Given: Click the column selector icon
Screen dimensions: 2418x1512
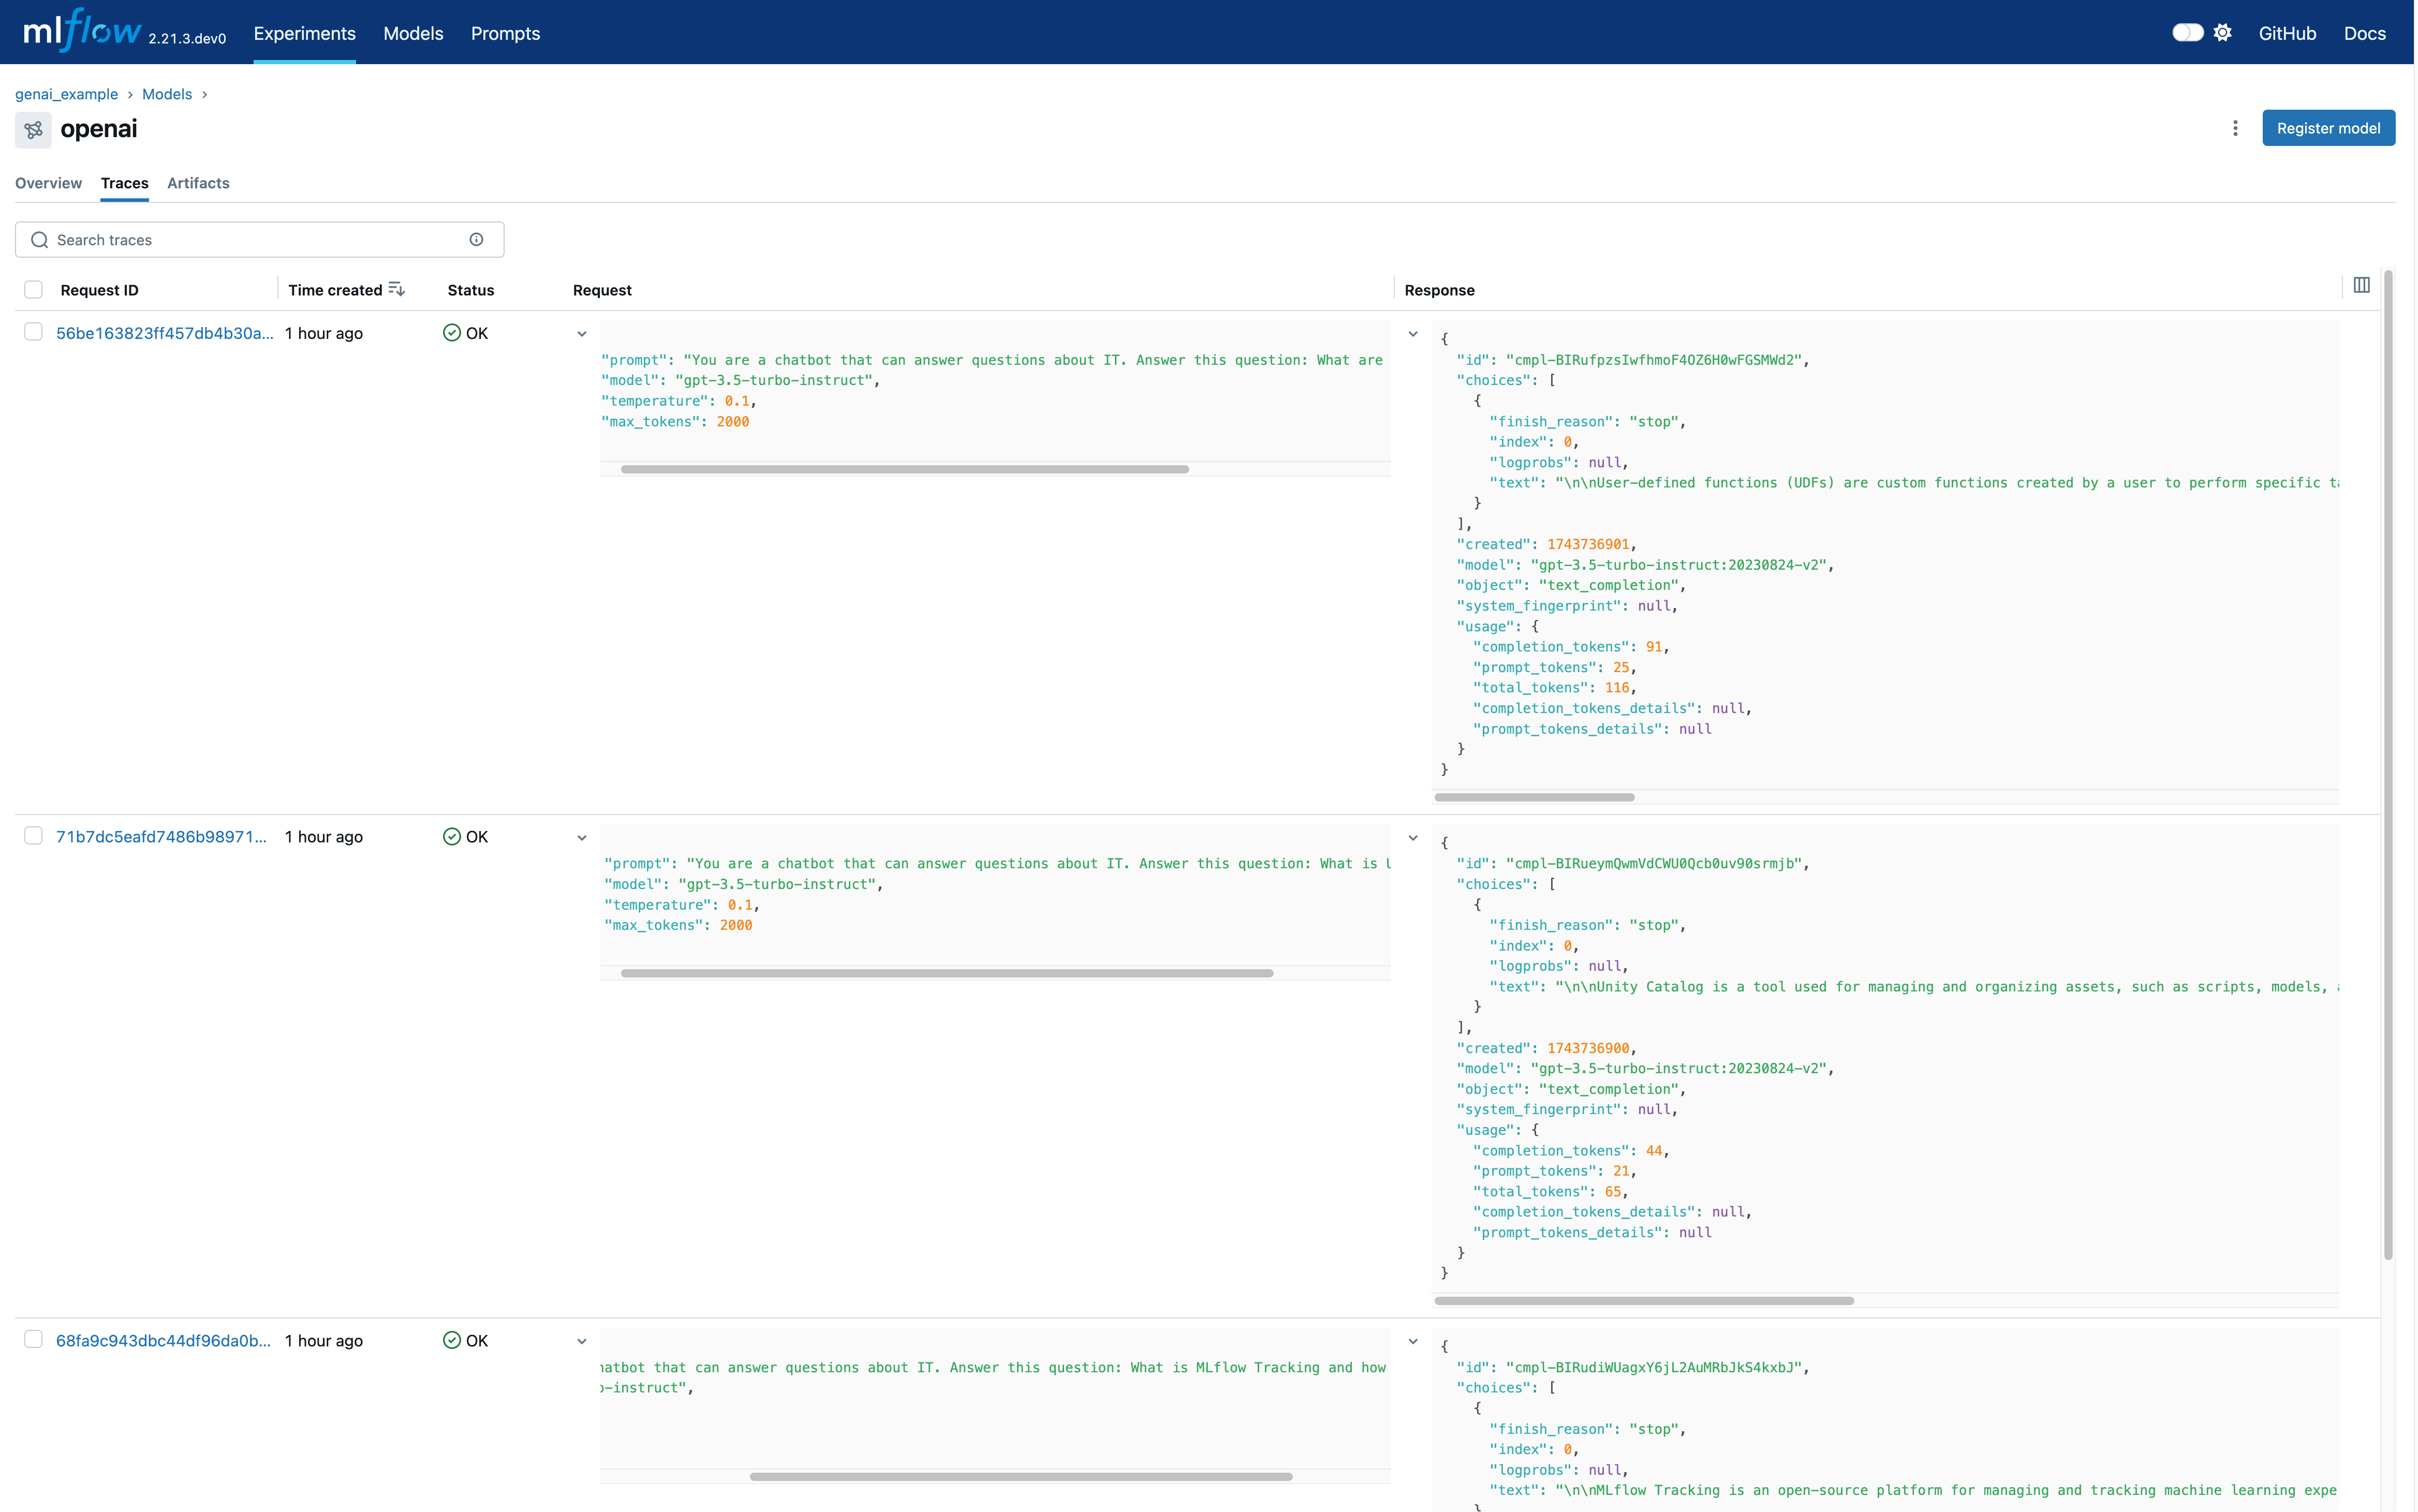Looking at the screenshot, I should (x=2361, y=286).
